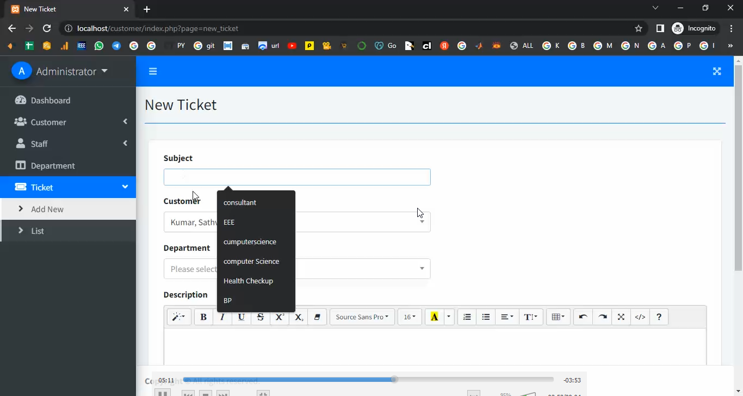Click the eraser remove-formatting icon
743x396 pixels.
(317, 317)
